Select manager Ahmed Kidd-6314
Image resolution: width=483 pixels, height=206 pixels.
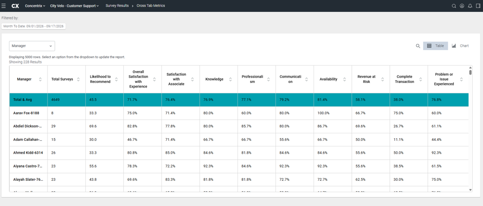tap(28, 153)
